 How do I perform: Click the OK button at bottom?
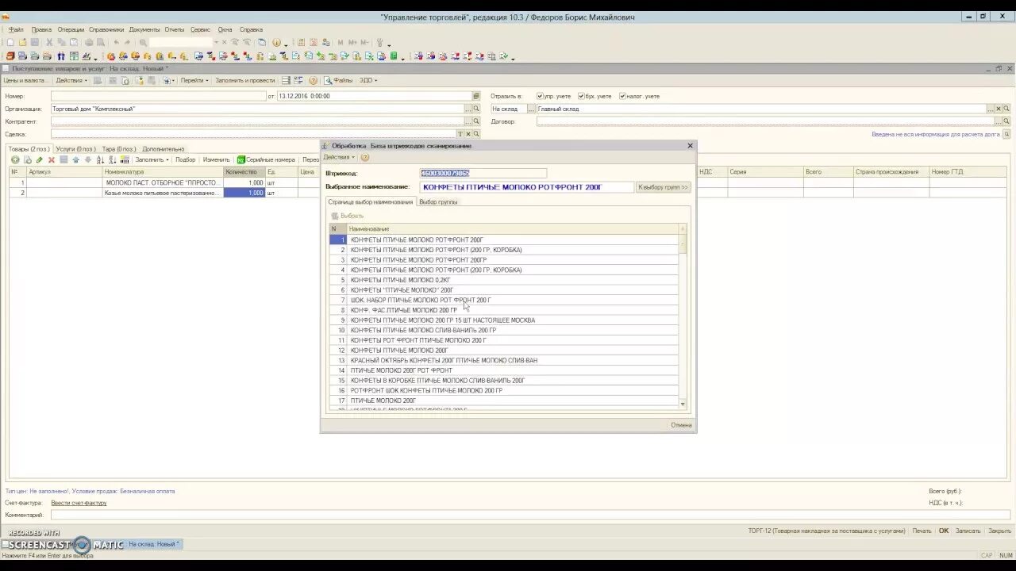pos(944,531)
